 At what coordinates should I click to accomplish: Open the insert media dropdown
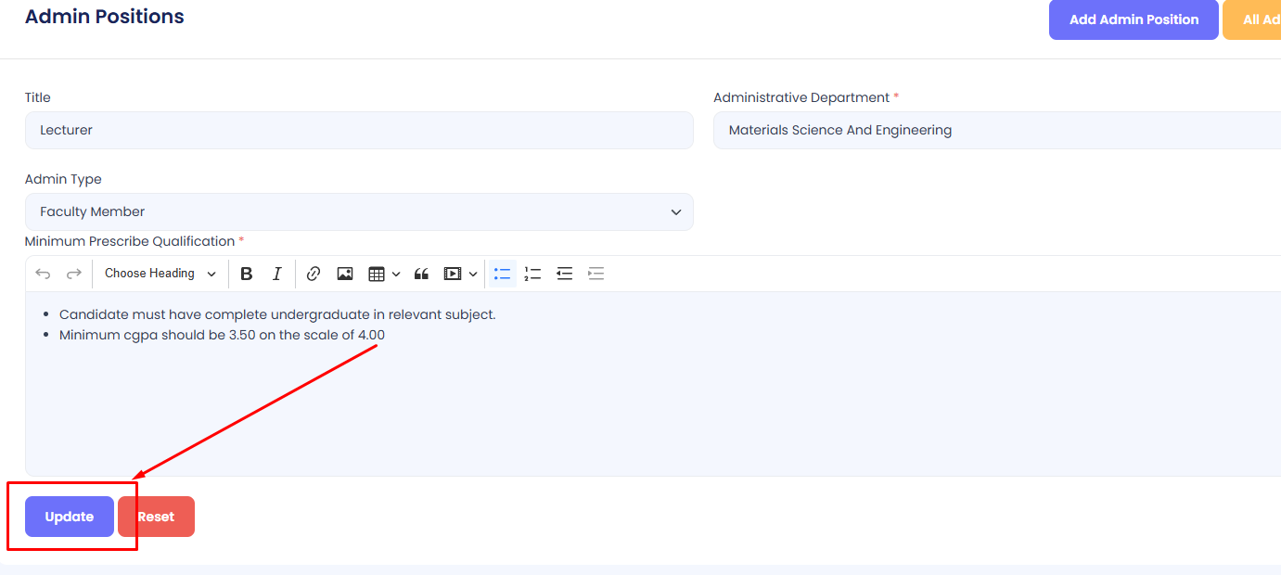[x=460, y=274]
